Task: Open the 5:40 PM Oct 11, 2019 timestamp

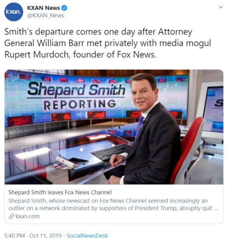Action: point(33,236)
